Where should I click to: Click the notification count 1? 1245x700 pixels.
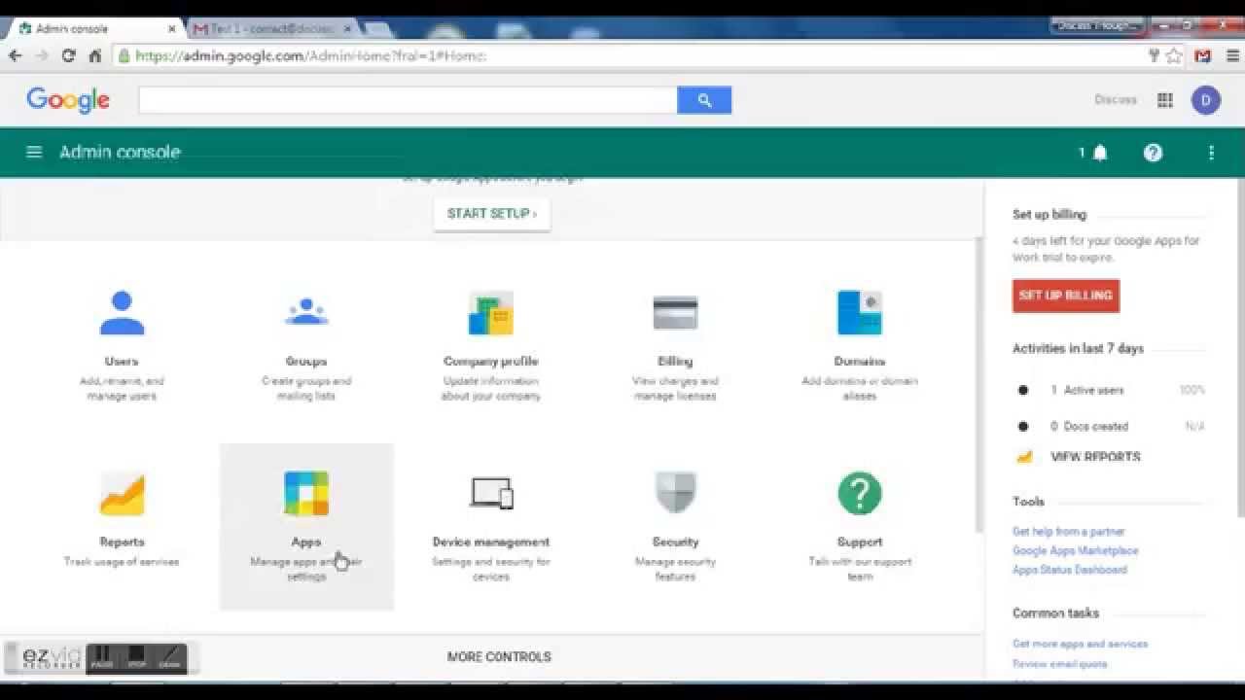point(1082,153)
